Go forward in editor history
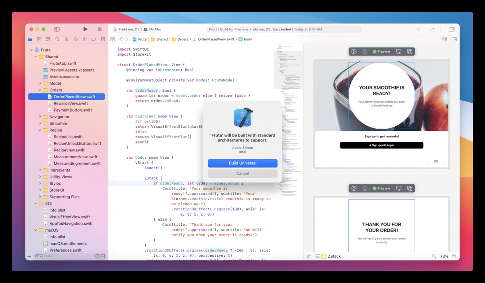 click(x=127, y=39)
